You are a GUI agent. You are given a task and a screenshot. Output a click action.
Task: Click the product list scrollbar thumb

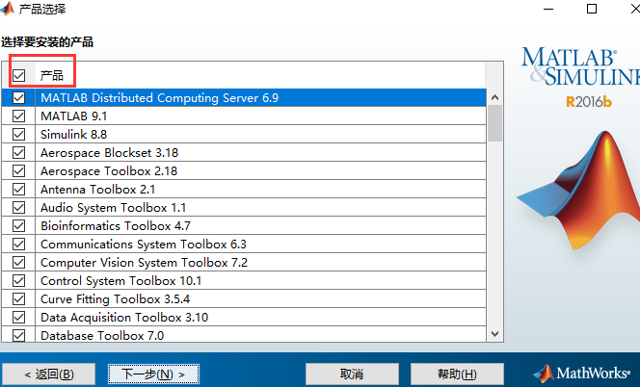495,123
